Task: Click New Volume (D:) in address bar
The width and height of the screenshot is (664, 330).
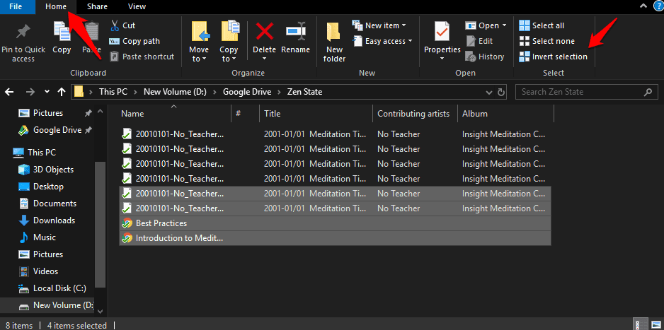Action: pos(175,92)
